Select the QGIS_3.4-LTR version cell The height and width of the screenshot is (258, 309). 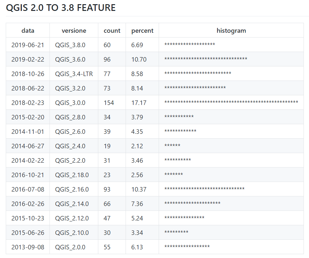[x=74, y=74]
